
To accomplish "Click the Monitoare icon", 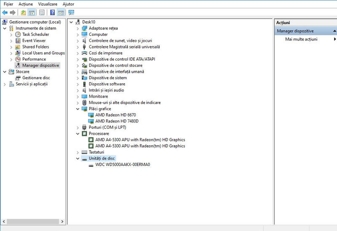I will pos(85,96).
